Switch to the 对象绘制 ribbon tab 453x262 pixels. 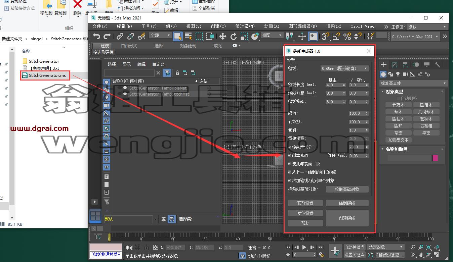(x=188, y=46)
